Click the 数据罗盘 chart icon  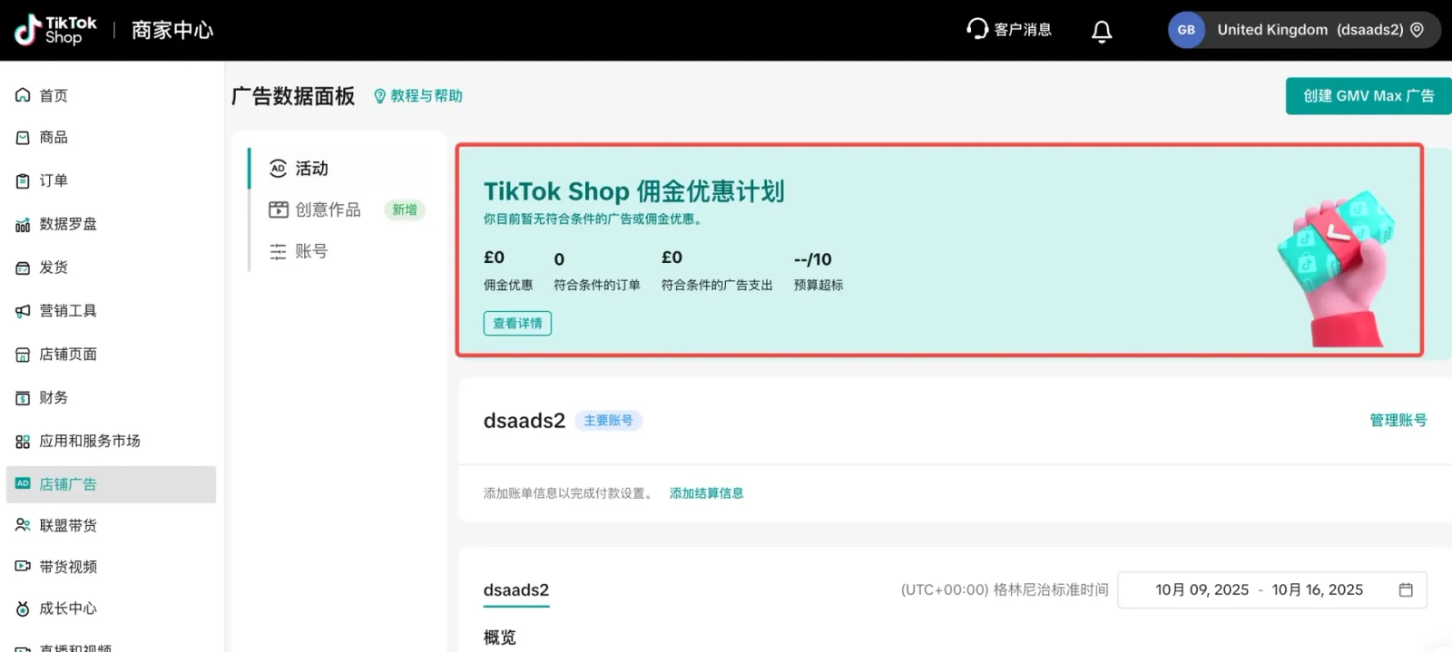(x=23, y=225)
